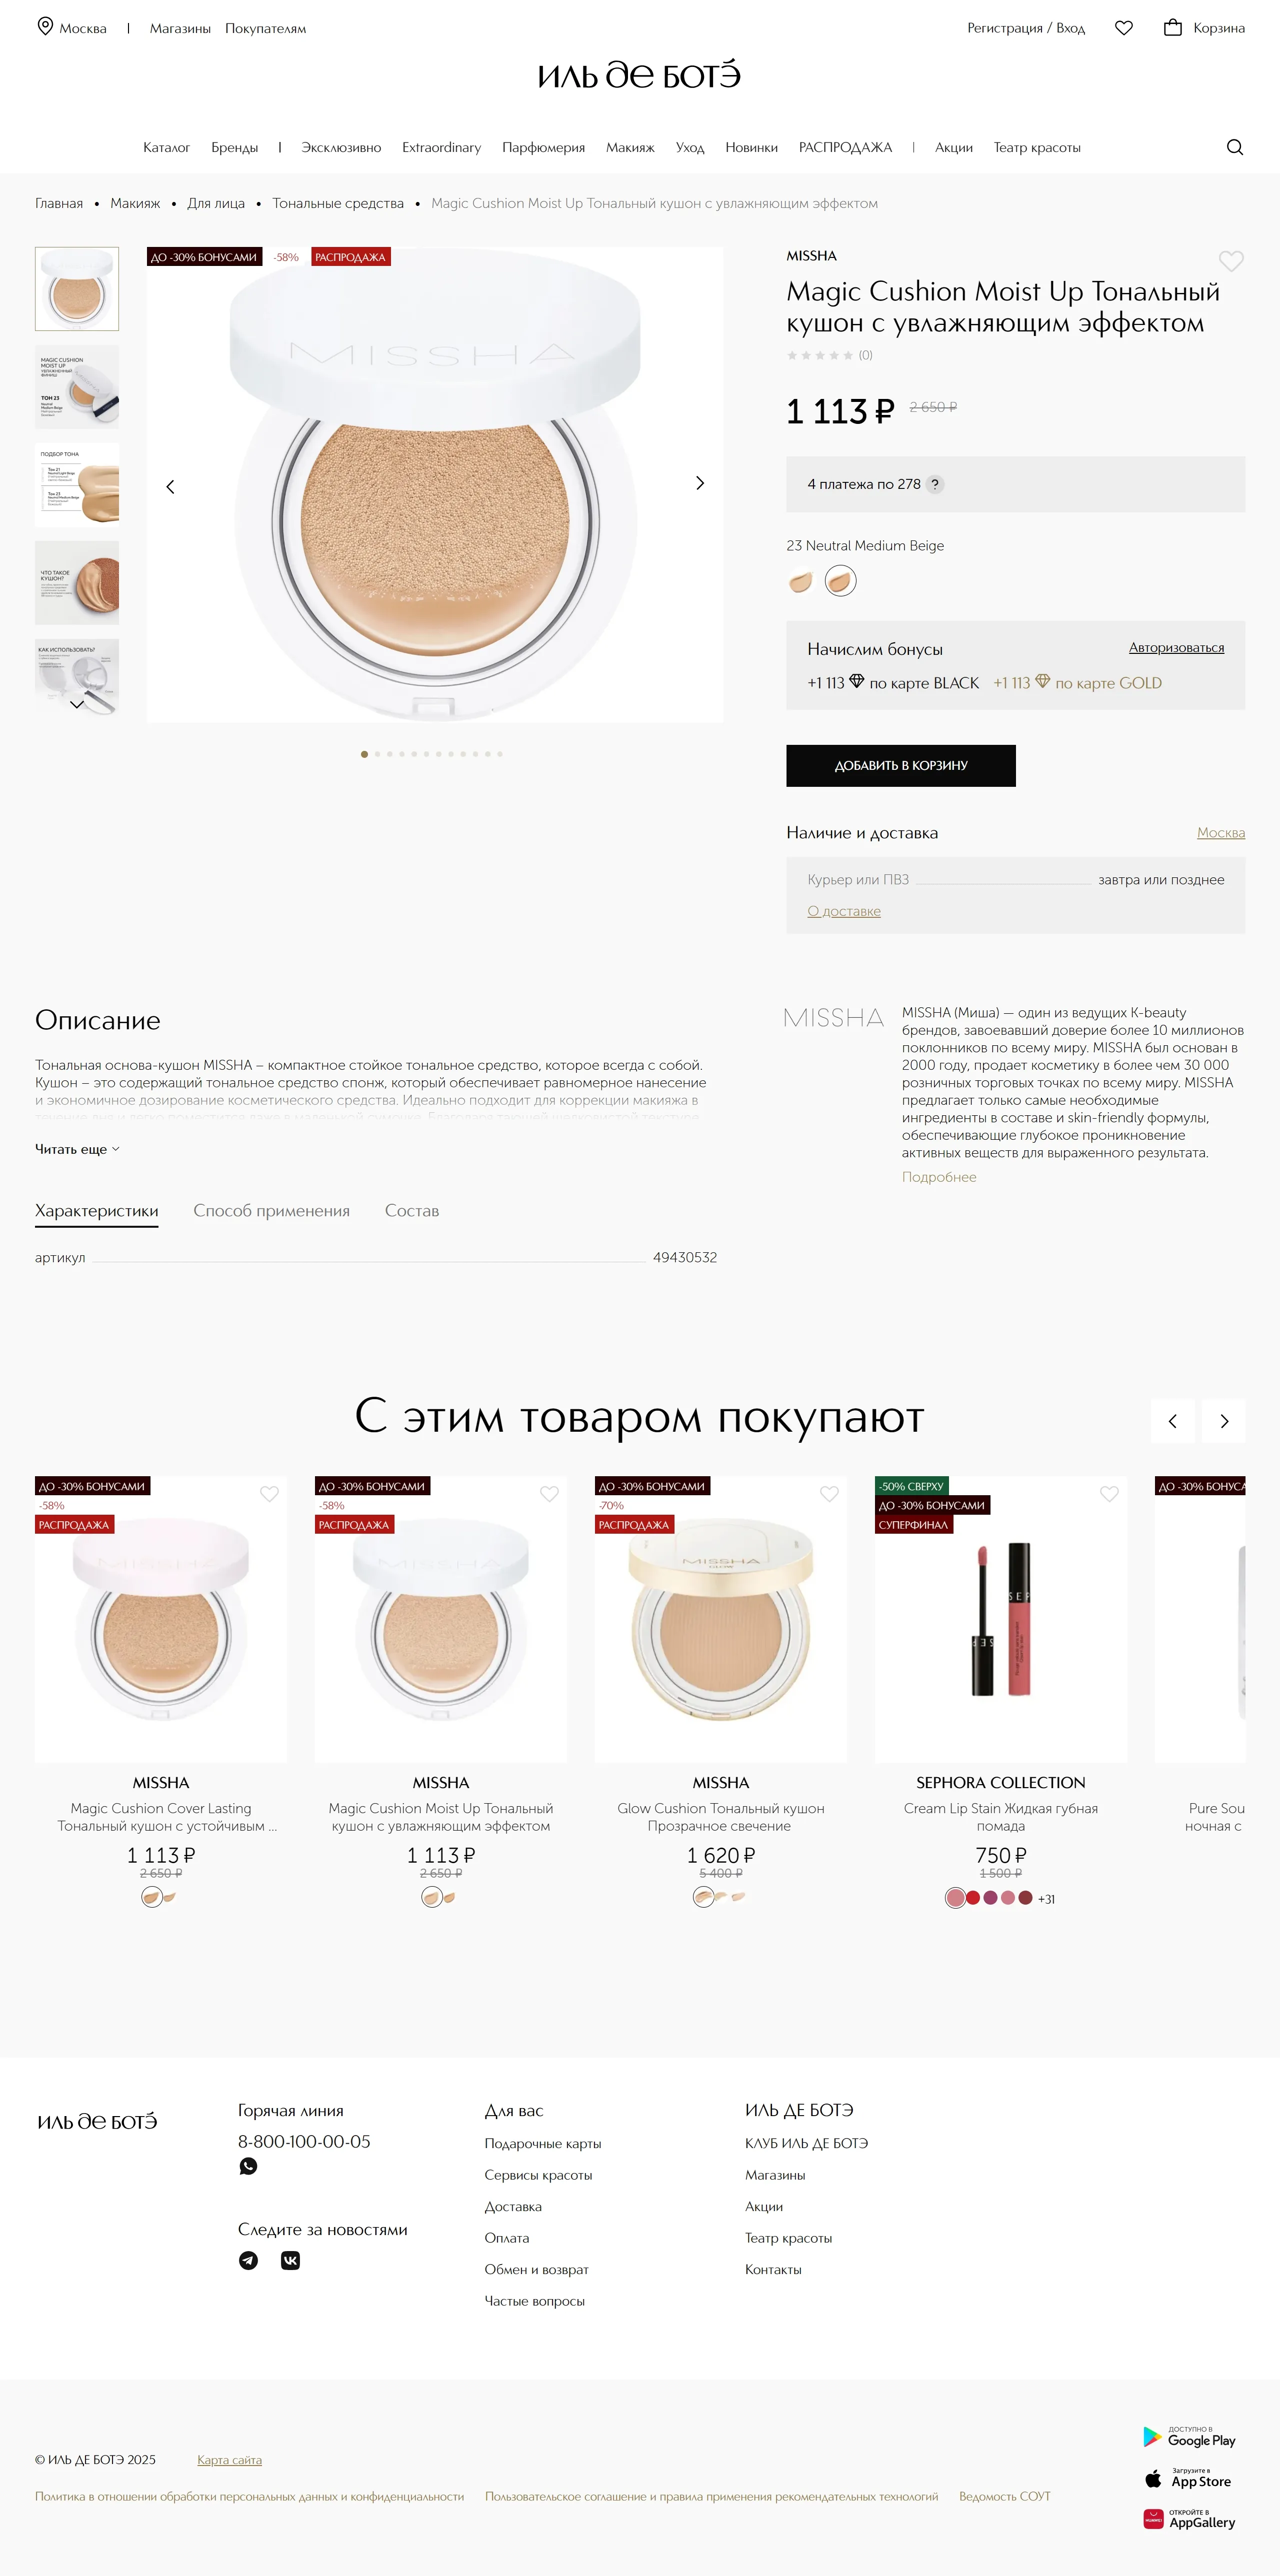
Task: Open the VK icon in the footer
Action: click(290, 2260)
